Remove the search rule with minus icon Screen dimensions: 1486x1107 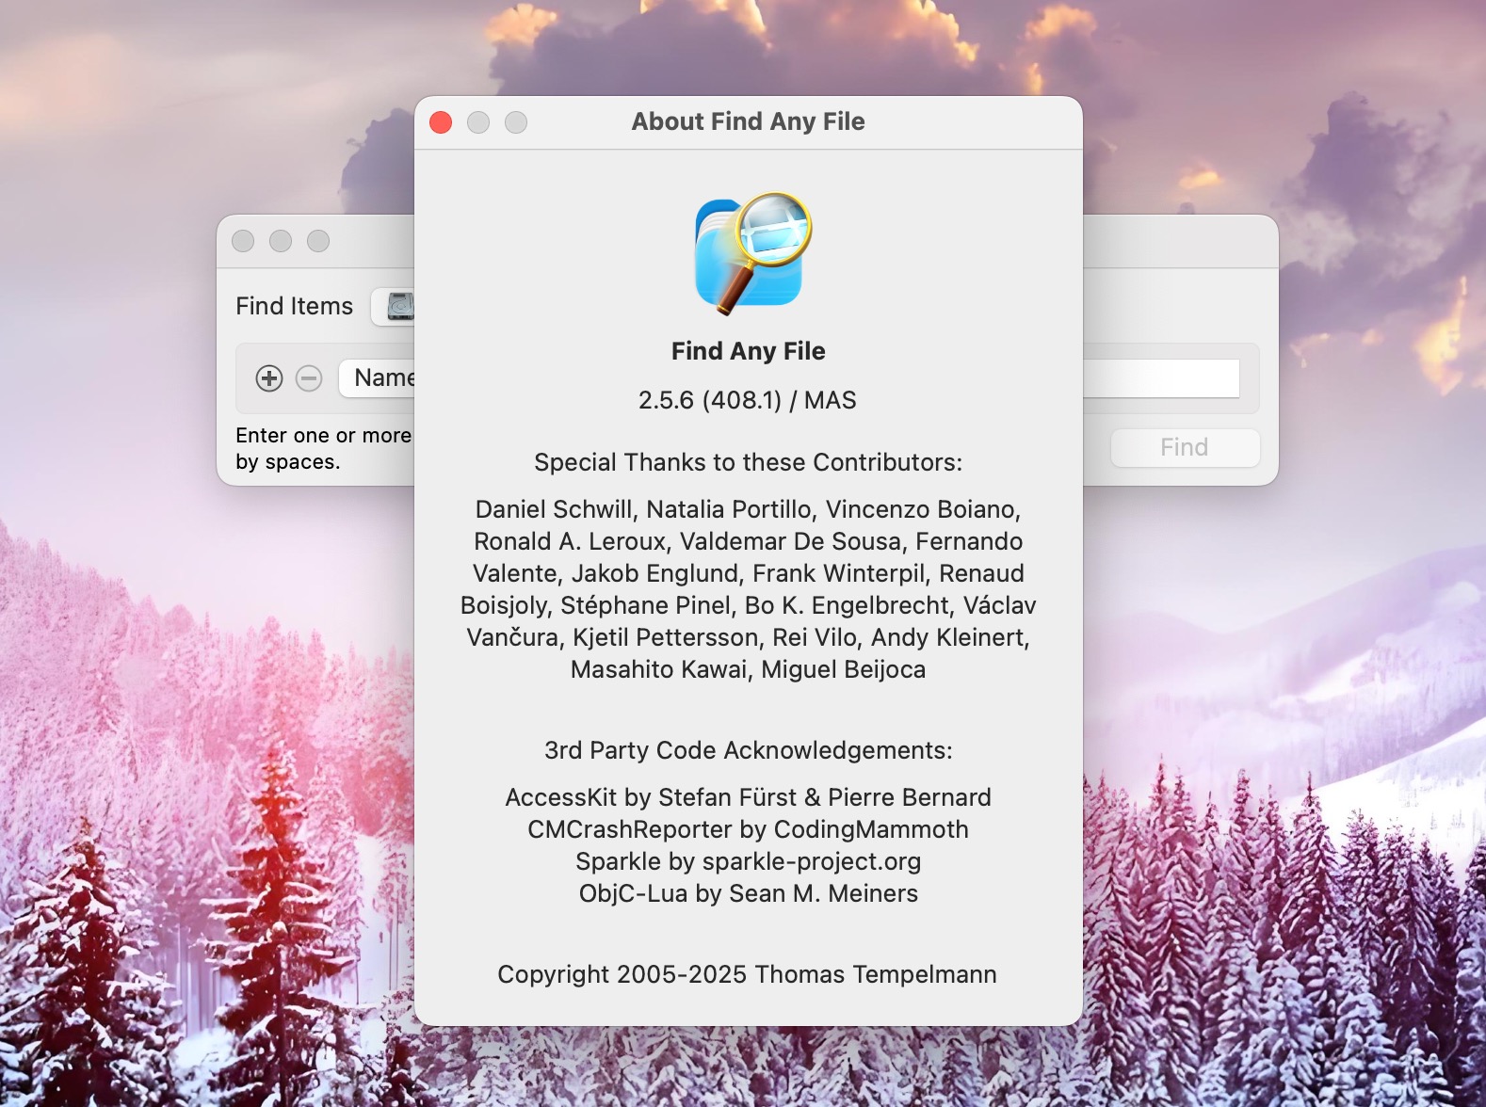[x=309, y=378]
